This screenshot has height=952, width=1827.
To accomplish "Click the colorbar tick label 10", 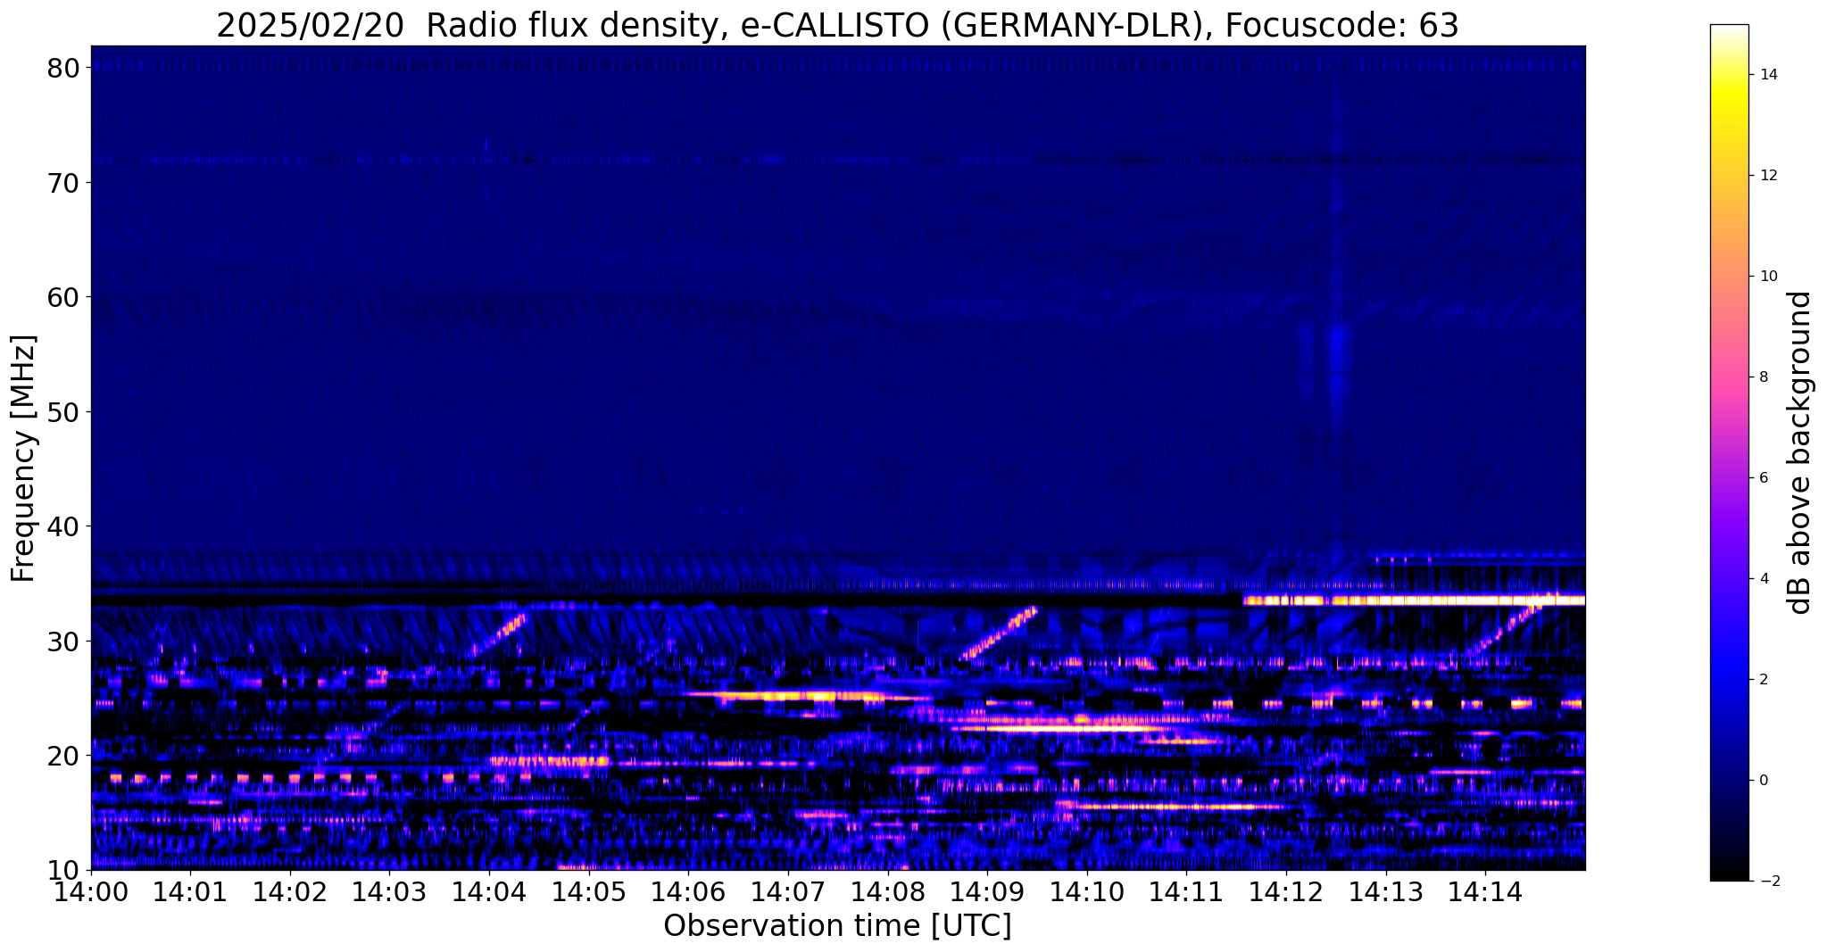I will tap(1768, 277).
